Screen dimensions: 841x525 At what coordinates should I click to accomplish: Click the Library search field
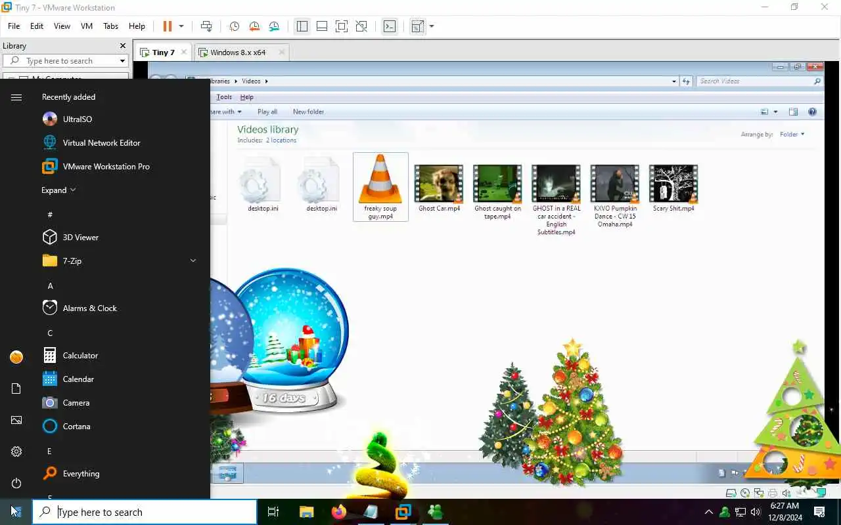click(64, 61)
